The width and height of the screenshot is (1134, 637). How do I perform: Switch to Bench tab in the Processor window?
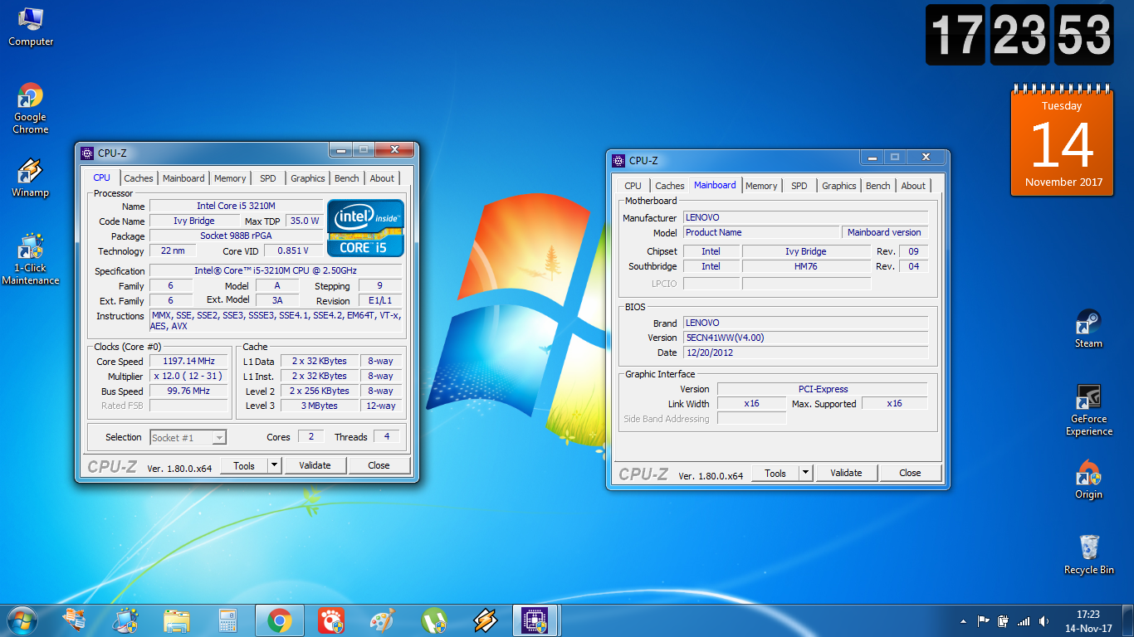coord(347,178)
